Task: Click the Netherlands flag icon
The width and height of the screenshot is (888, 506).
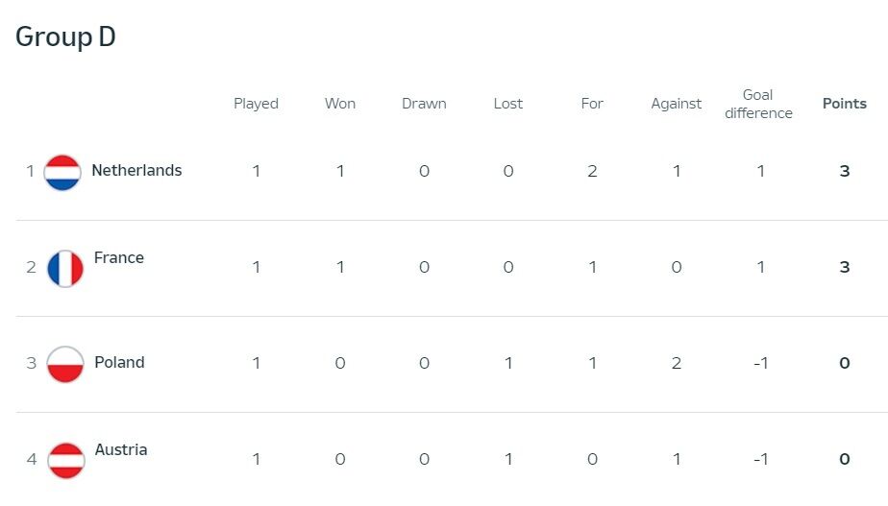Action: coord(62,173)
